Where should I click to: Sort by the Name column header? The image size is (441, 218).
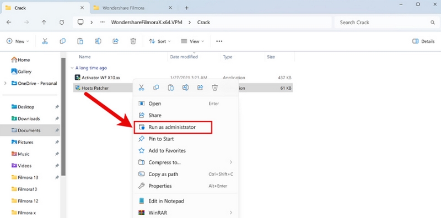click(85, 57)
